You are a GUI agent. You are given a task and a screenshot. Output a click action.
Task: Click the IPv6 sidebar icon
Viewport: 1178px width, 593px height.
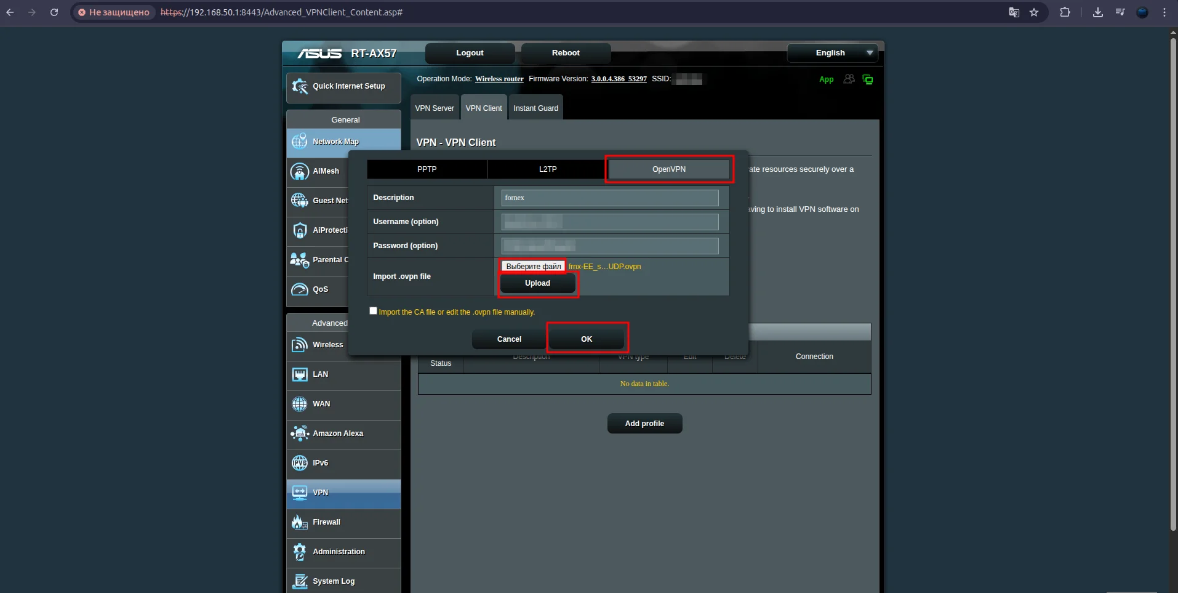(x=300, y=463)
